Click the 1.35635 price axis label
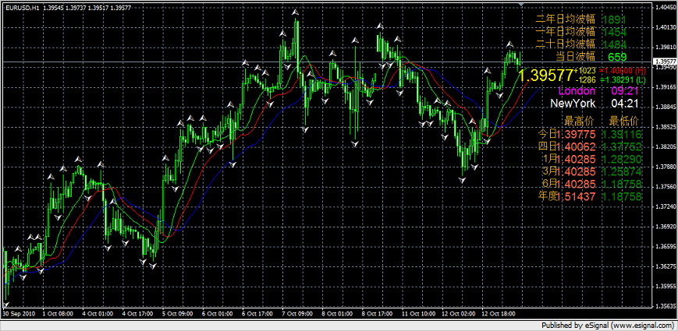The width and height of the screenshot is (678, 331). click(x=666, y=306)
